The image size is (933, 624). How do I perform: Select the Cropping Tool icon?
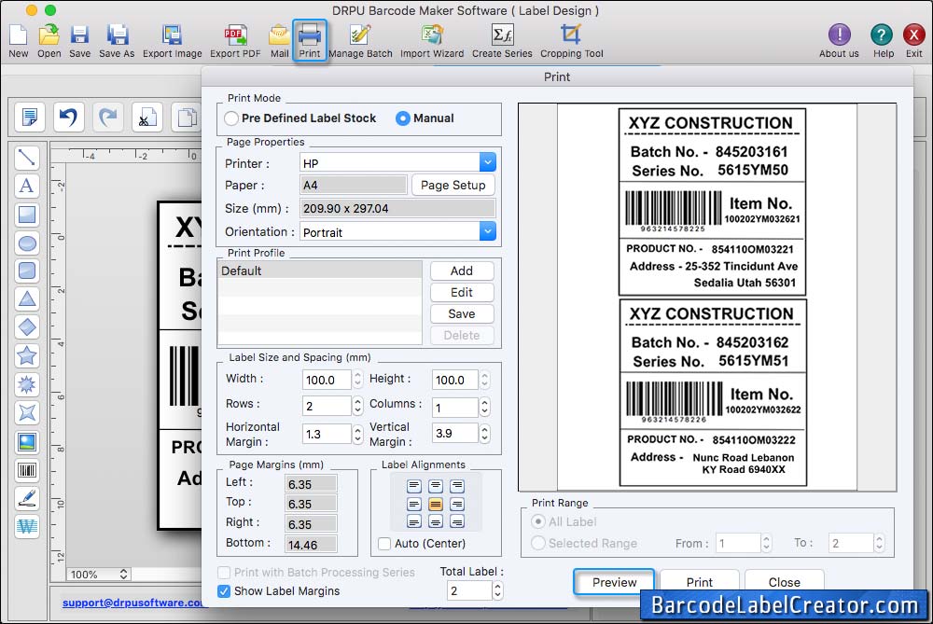coord(571,36)
